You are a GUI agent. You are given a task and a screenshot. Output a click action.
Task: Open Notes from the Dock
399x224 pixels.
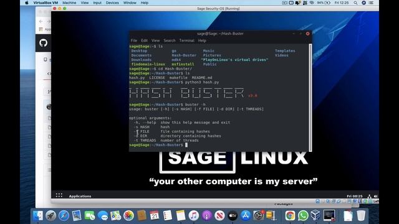[x=180, y=216]
